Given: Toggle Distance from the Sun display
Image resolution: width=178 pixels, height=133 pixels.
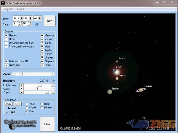Looking at the screenshot, I should pos(7,43).
